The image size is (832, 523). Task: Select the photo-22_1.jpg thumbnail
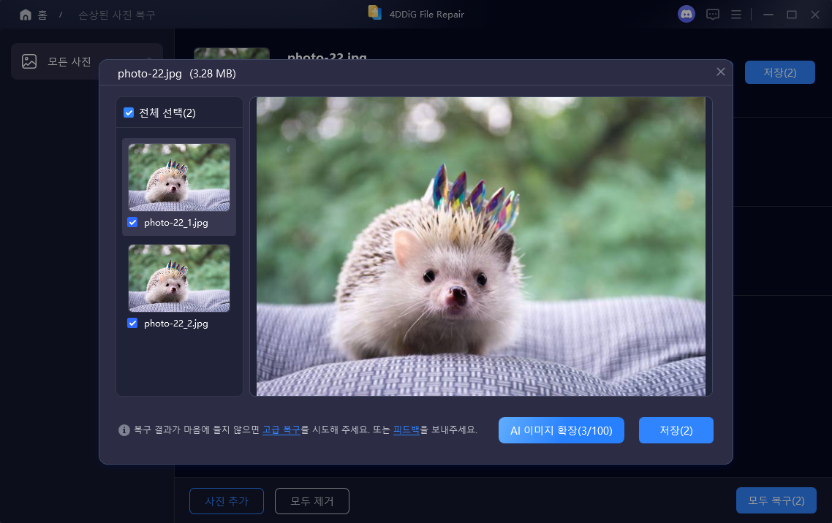pyautogui.click(x=179, y=177)
